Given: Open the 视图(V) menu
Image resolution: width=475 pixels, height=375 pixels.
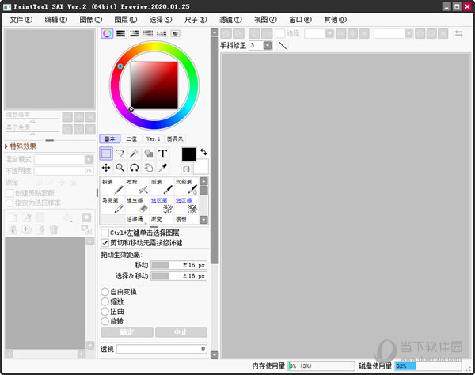Looking at the screenshot, I should [x=265, y=20].
